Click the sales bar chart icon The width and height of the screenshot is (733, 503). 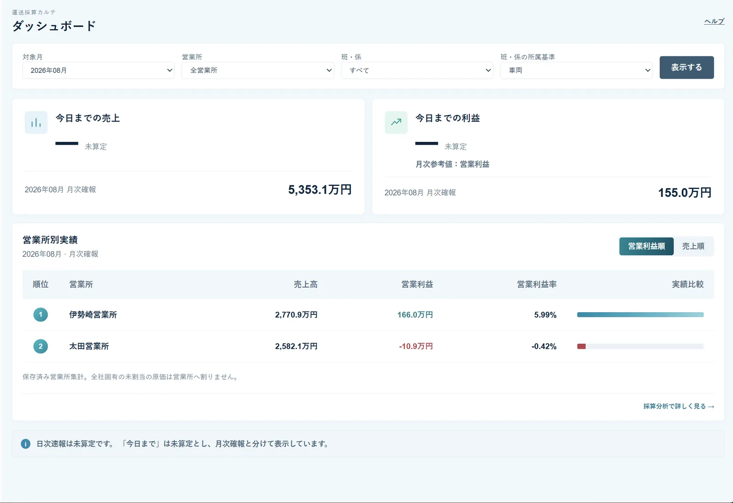click(x=36, y=122)
